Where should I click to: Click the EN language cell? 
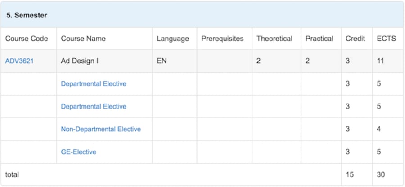click(x=175, y=61)
